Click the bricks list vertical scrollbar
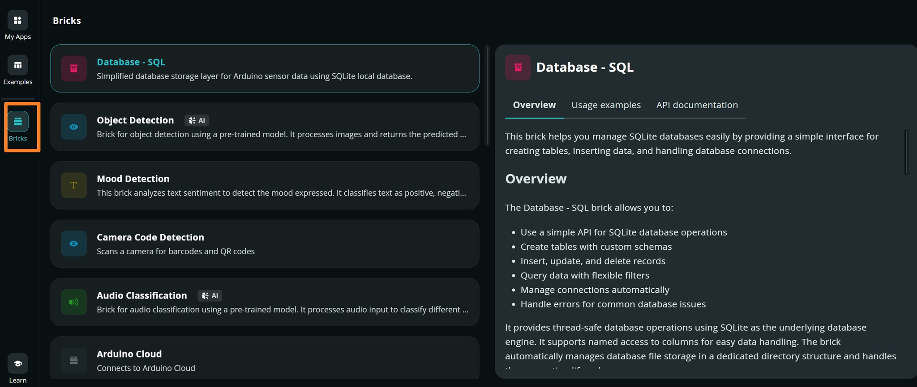Image resolution: width=917 pixels, height=387 pixels. [x=487, y=96]
